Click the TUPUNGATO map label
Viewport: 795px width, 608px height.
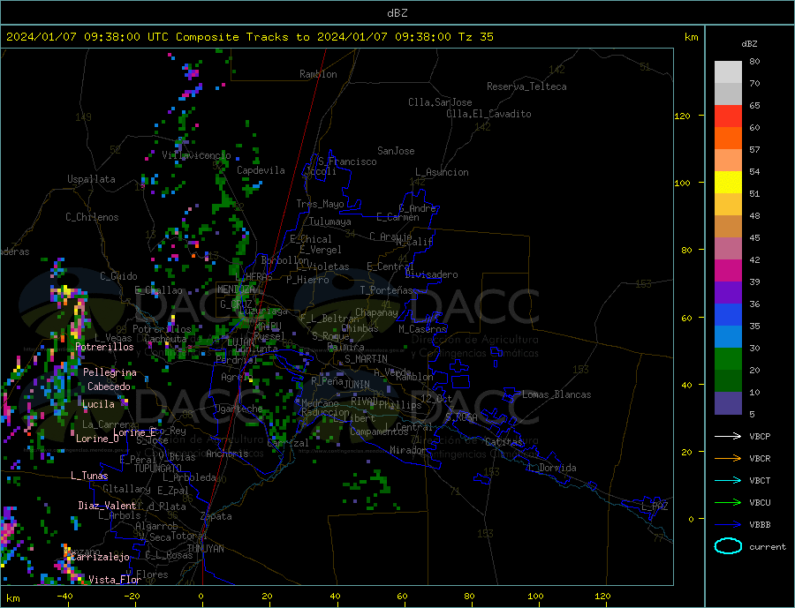(x=157, y=469)
